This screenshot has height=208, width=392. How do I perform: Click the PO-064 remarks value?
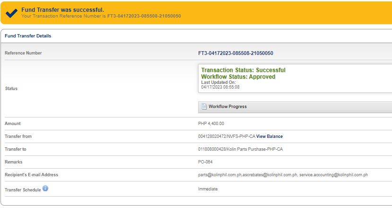coord(206,162)
